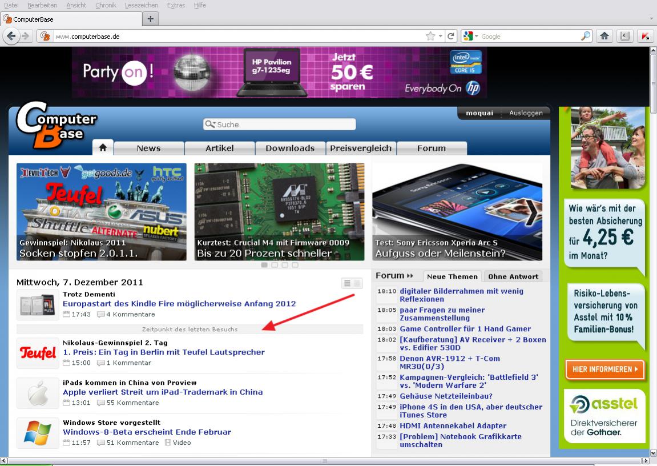Go to ComputerBase home tab icon

click(103, 147)
